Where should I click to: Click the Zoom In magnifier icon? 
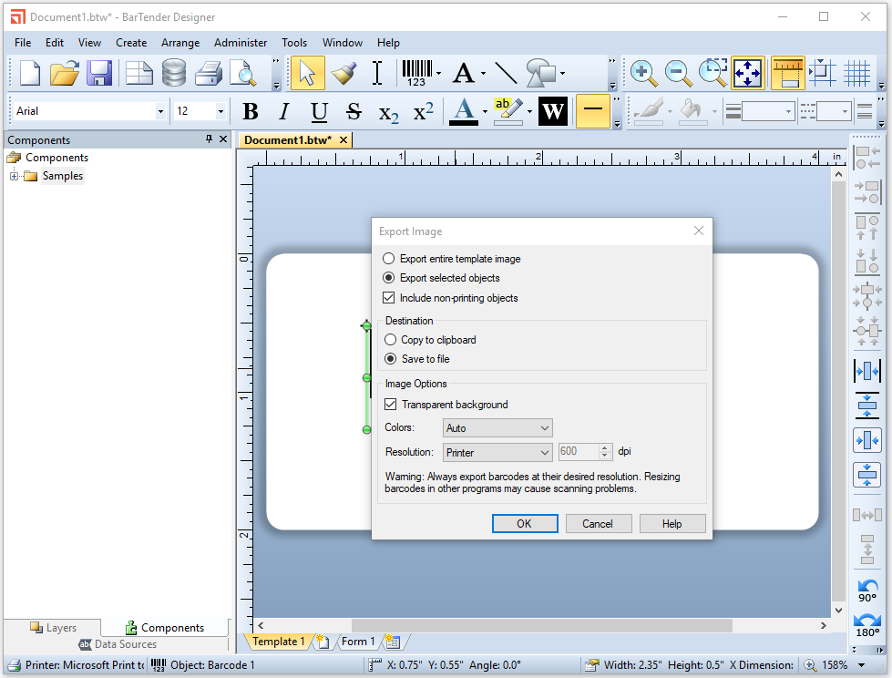pyautogui.click(x=643, y=73)
